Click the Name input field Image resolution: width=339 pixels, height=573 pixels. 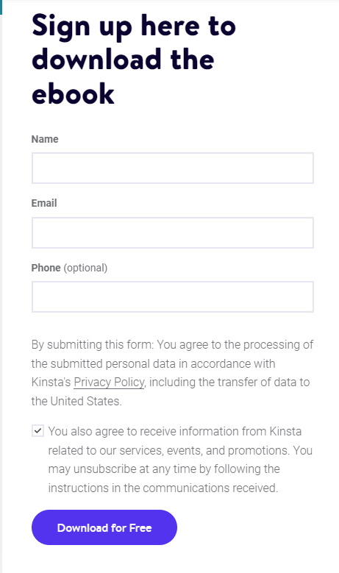point(172,168)
